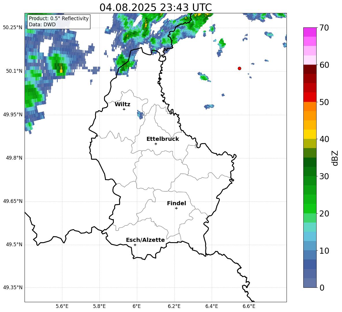Click the Product: 0.5° Reflectivity text
This screenshot has height=312, width=342.
(59, 18)
